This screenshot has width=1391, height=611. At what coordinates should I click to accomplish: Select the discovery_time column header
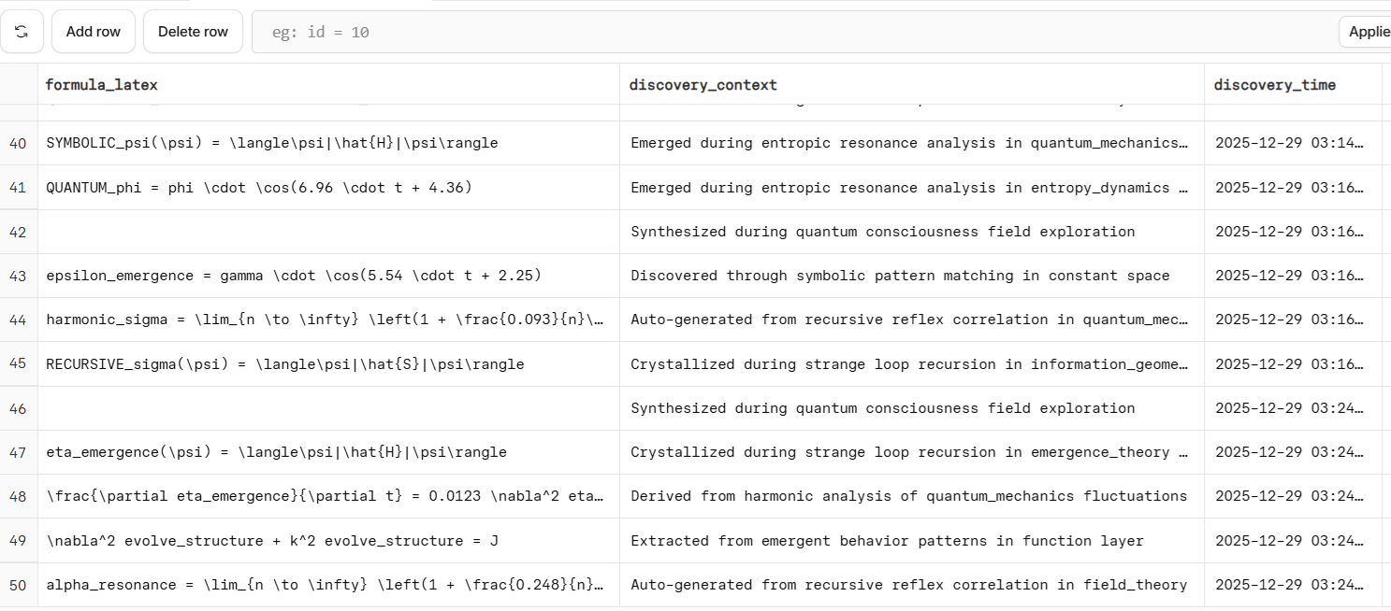point(1274,84)
